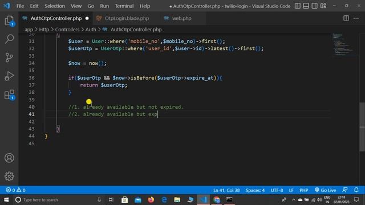This screenshot has width=365, height=205.
Task: Open File Explorer from the taskbar
Action: [x=177, y=200]
